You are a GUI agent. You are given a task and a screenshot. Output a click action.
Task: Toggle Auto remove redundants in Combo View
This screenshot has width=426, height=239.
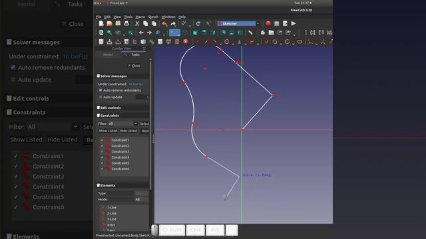(101, 90)
